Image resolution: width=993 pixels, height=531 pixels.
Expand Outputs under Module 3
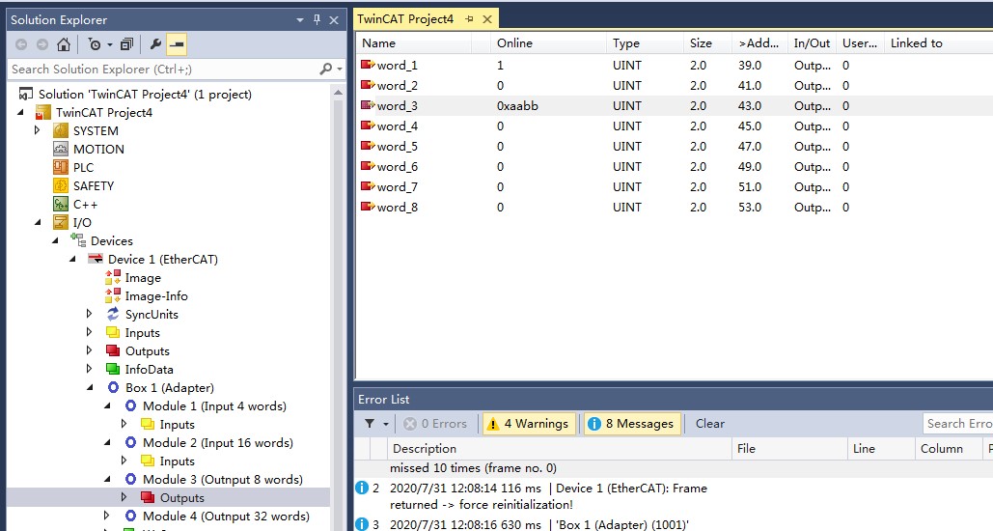124,498
